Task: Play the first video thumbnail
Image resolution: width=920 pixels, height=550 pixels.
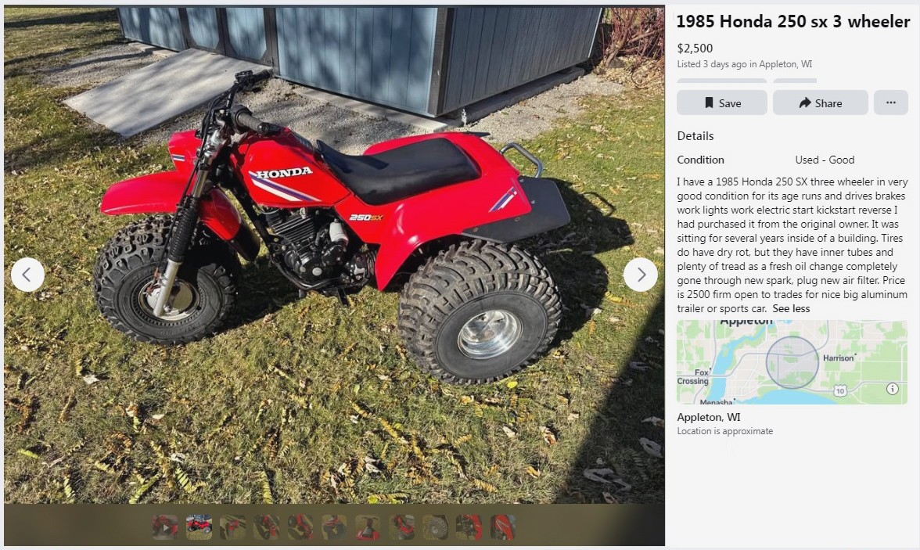Action: click(x=165, y=527)
